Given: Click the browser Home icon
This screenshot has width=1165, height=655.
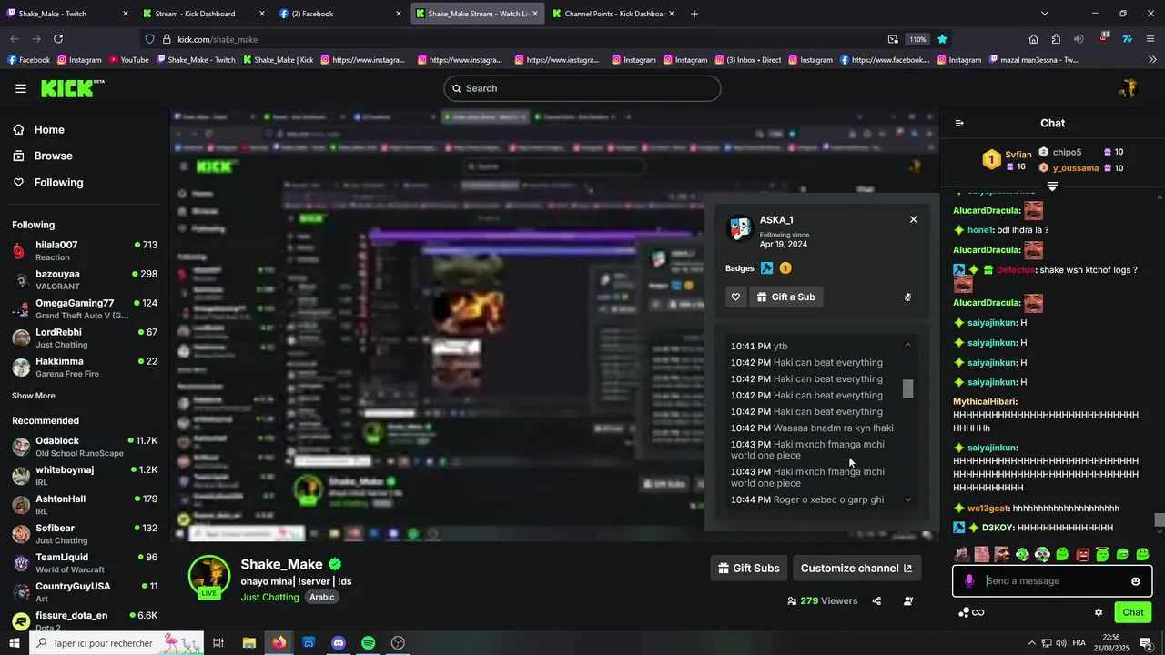Looking at the screenshot, I should (x=1033, y=39).
